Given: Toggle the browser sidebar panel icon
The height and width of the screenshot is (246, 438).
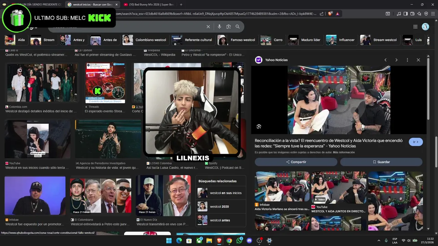Looking at the screenshot, I should pyautogui.click(x=405, y=14).
